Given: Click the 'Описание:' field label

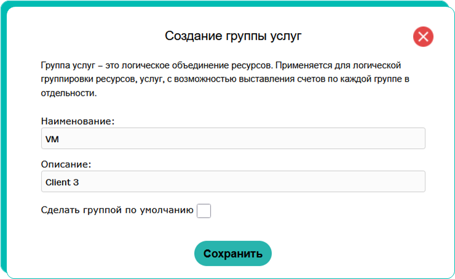Looking at the screenshot, I should coord(66,165).
